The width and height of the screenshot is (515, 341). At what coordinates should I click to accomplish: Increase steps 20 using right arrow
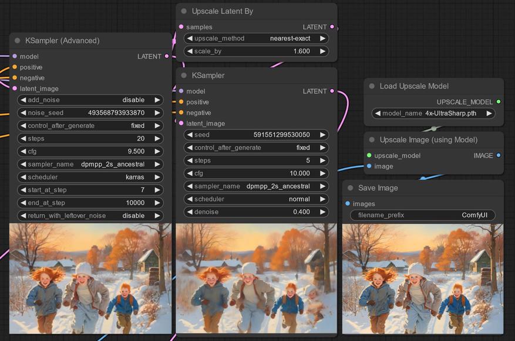coord(157,138)
